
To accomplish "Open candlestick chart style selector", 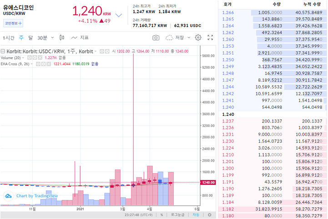I will [62, 38].
